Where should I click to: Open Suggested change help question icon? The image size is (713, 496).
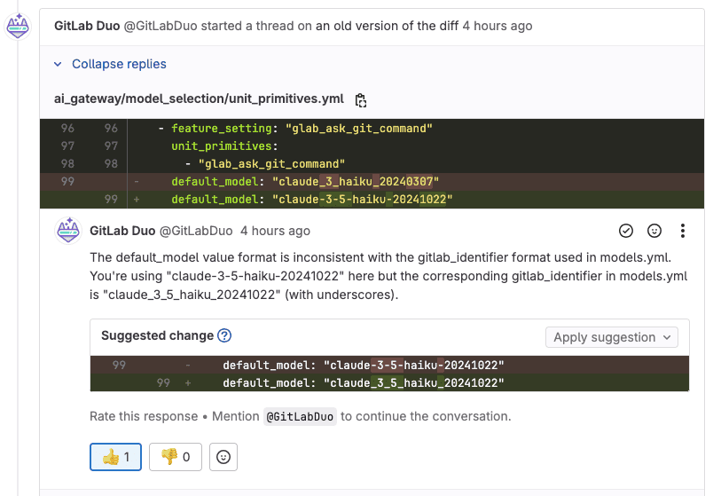coord(224,335)
